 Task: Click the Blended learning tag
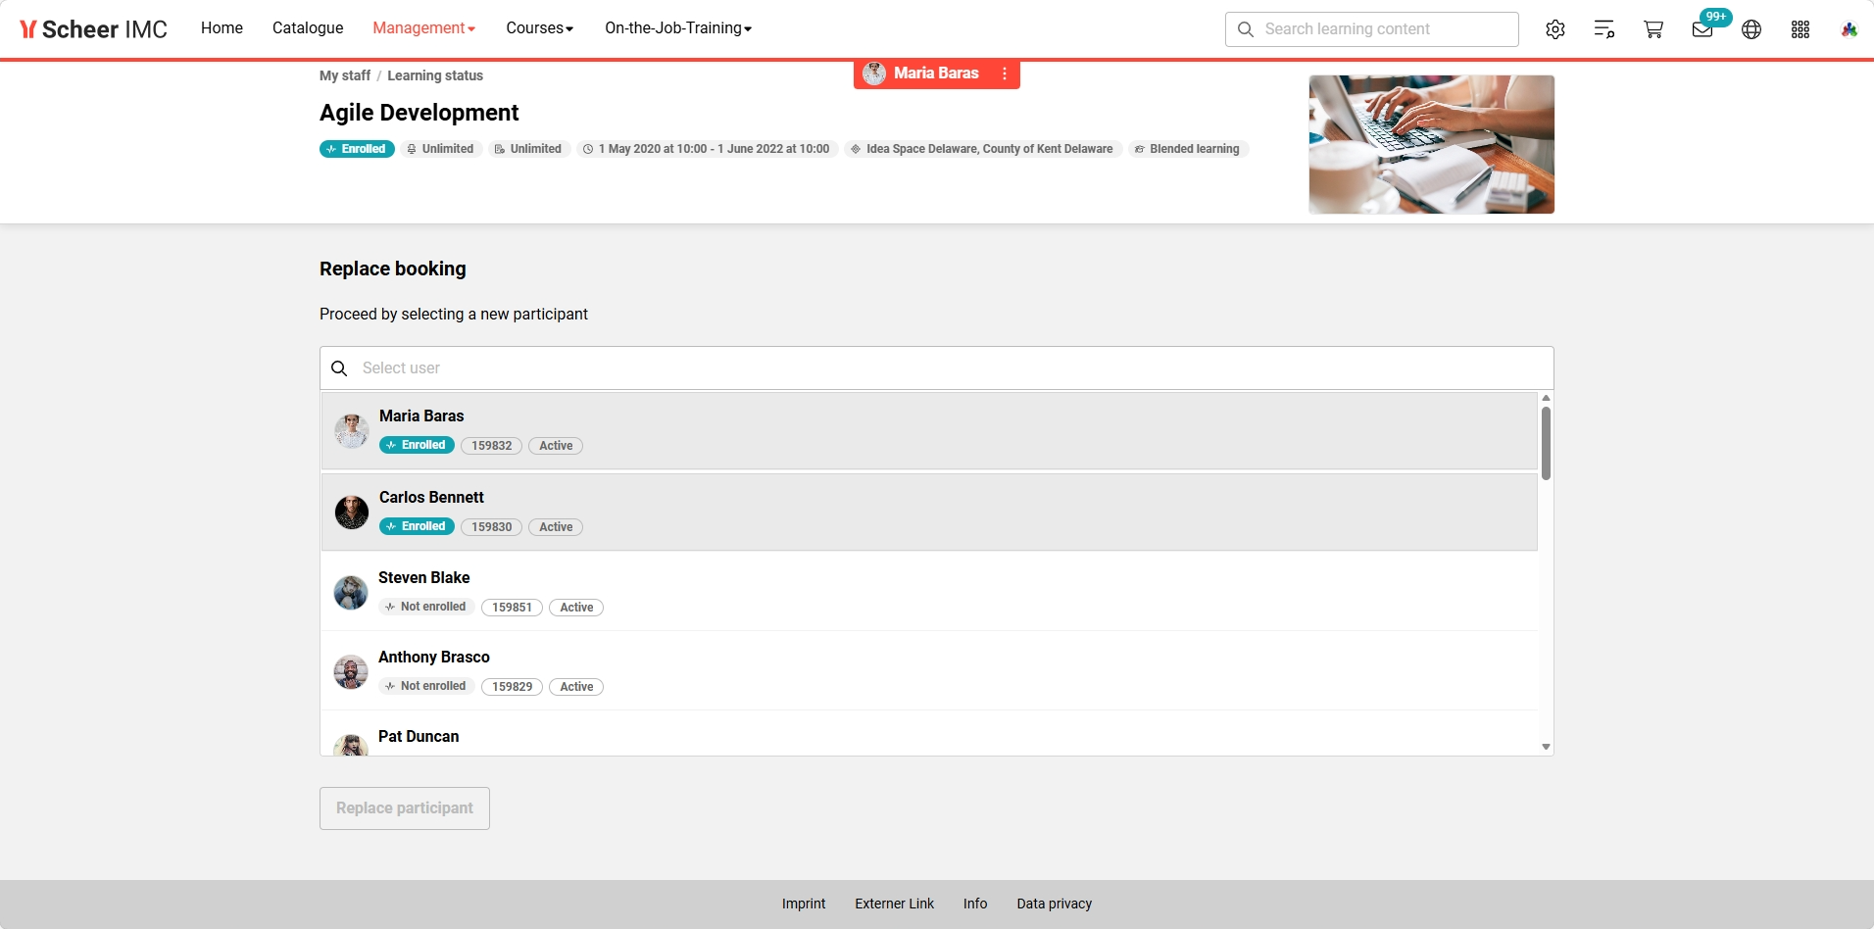click(1188, 149)
